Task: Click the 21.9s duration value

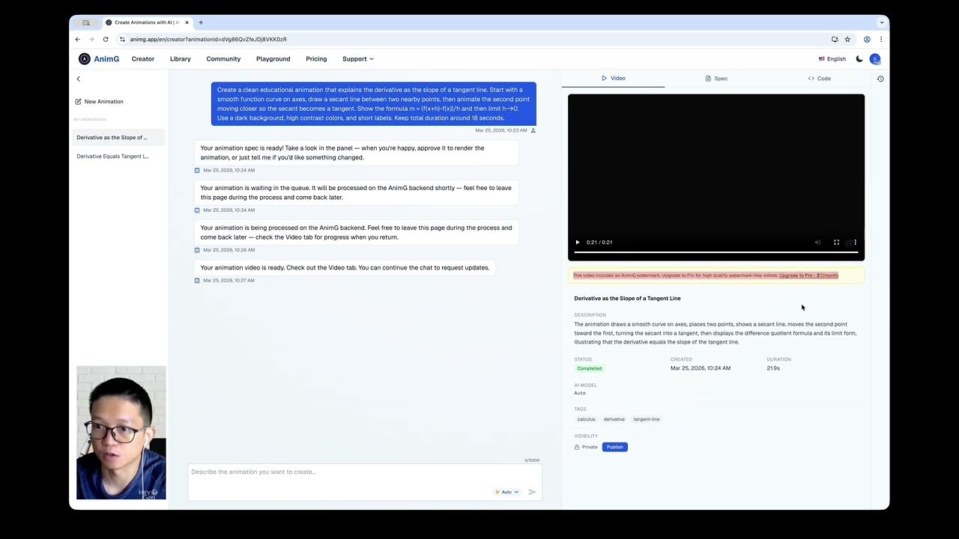Action: coord(773,368)
